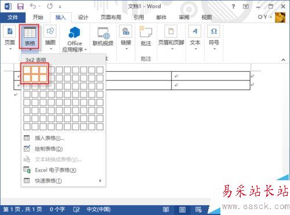Click the proofing check icon in status bar

pos(77,210)
